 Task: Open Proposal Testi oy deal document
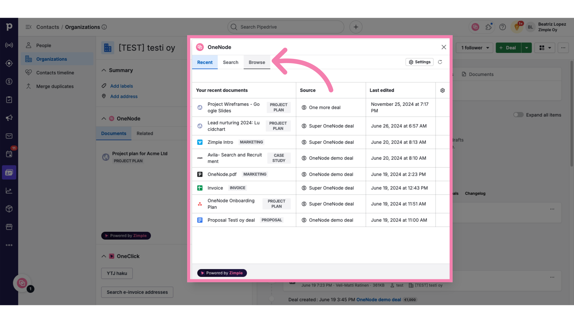click(231, 220)
